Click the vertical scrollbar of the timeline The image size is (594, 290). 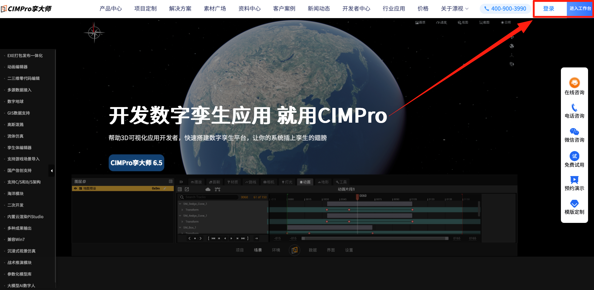click(x=479, y=209)
